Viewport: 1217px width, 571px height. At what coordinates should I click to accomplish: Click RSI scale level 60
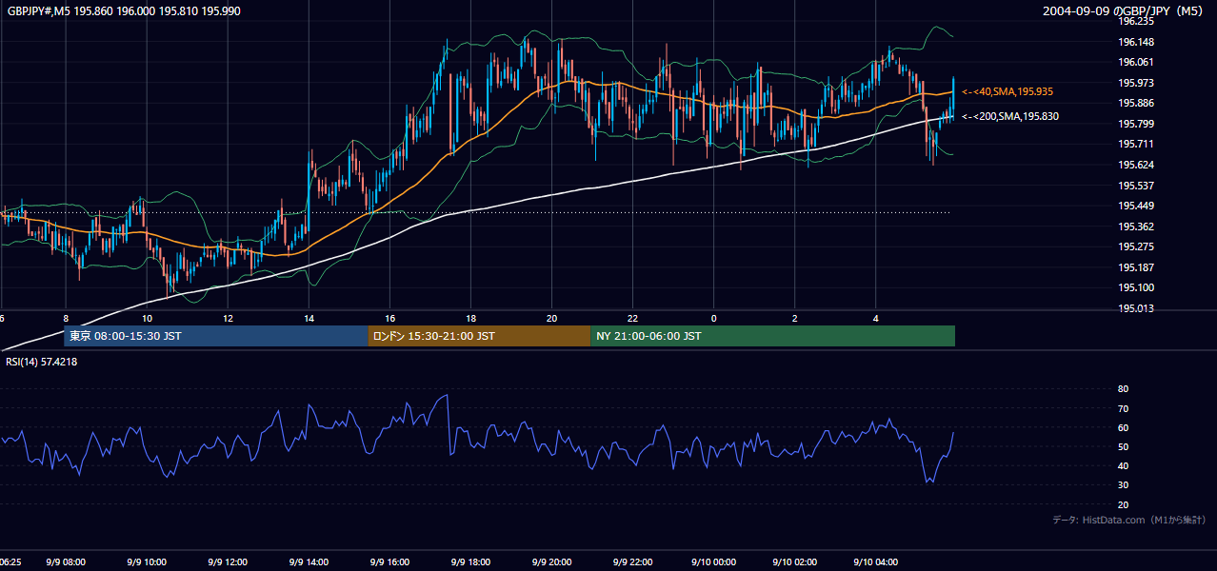coord(1123,427)
